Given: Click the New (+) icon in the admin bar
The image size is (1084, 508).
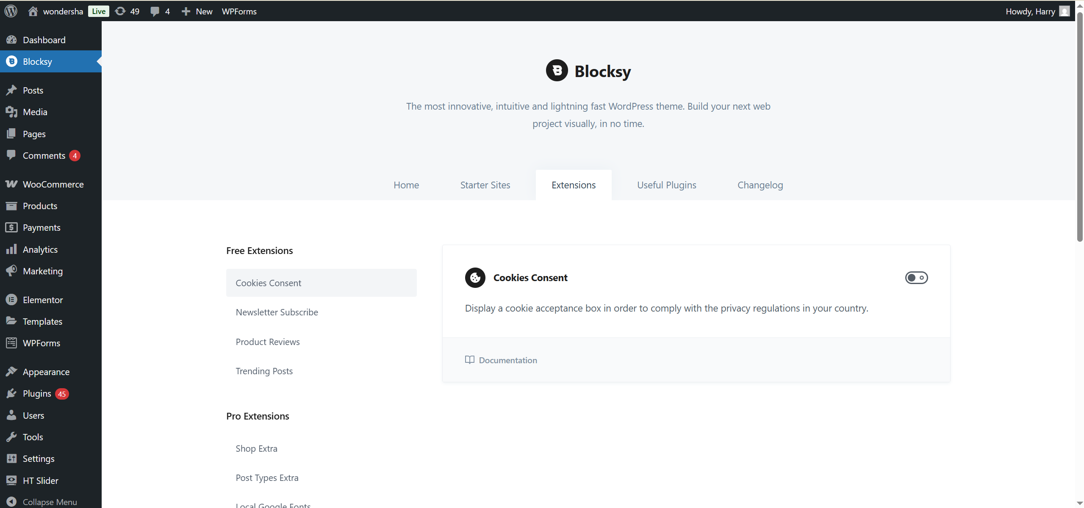Looking at the screenshot, I should coord(186,11).
